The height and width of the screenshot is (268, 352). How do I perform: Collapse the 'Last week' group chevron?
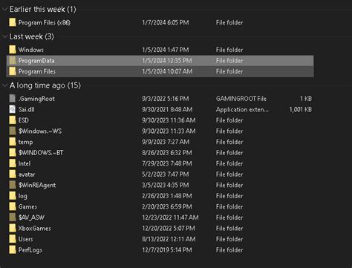[x=4, y=36]
